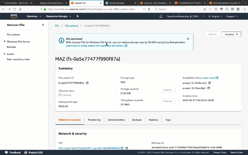Open page actions ellipsis in address bar
This screenshot has width=248, height=155.
[144, 9]
